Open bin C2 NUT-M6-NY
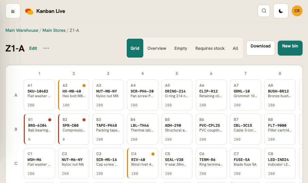The image size is (308, 183). click(x=74, y=163)
